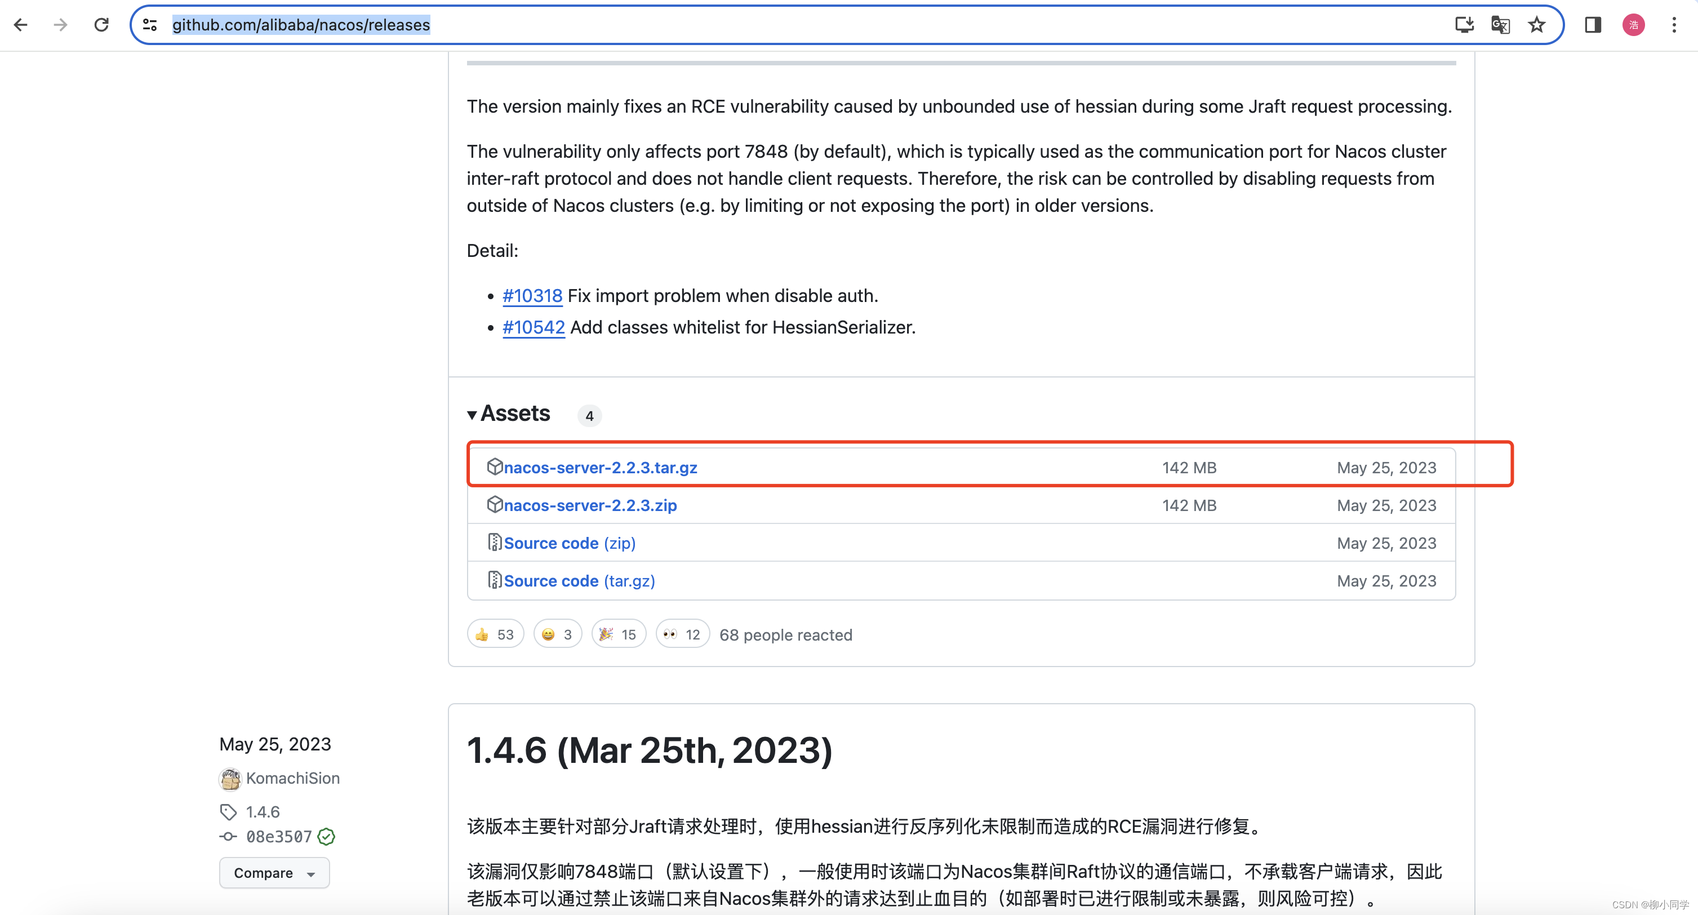Viewport: 1698px width, 915px height.
Task: Download nacos-server-2.2.3.tar.gz
Action: [x=600, y=468]
